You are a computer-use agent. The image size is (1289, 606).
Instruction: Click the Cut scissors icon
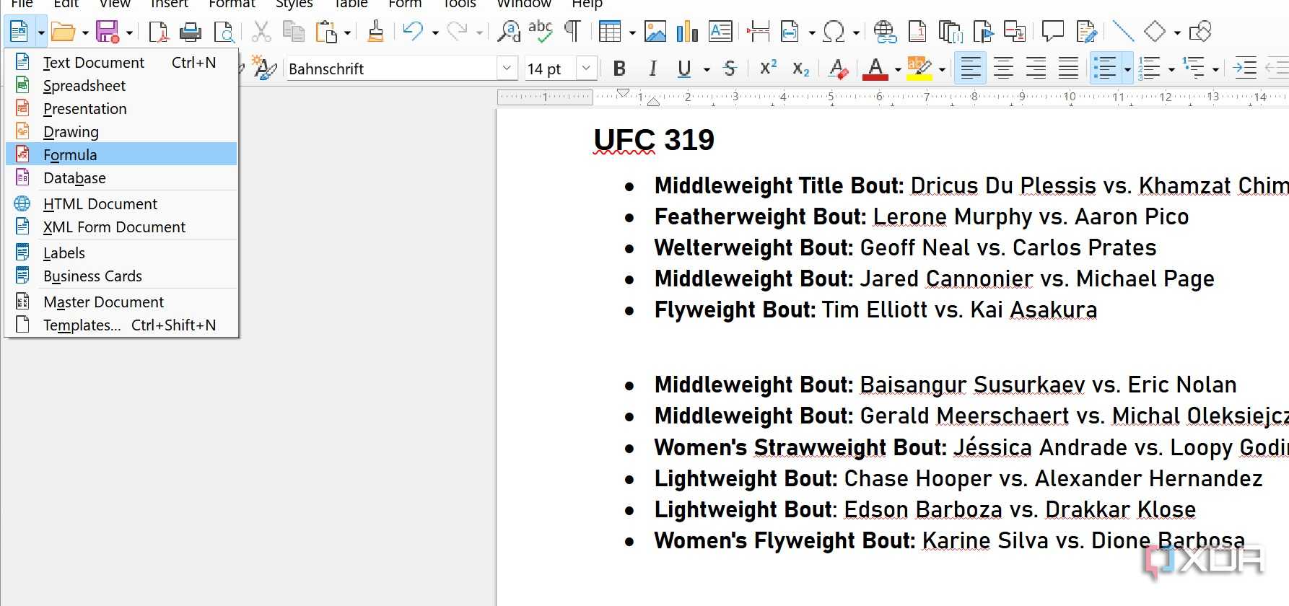click(x=261, y=32)
